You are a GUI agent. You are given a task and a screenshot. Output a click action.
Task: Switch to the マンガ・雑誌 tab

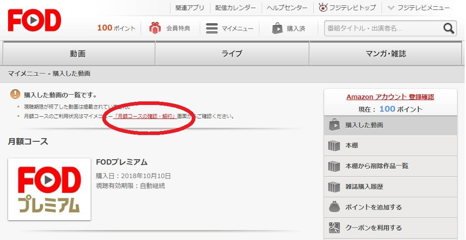(386, 53)
